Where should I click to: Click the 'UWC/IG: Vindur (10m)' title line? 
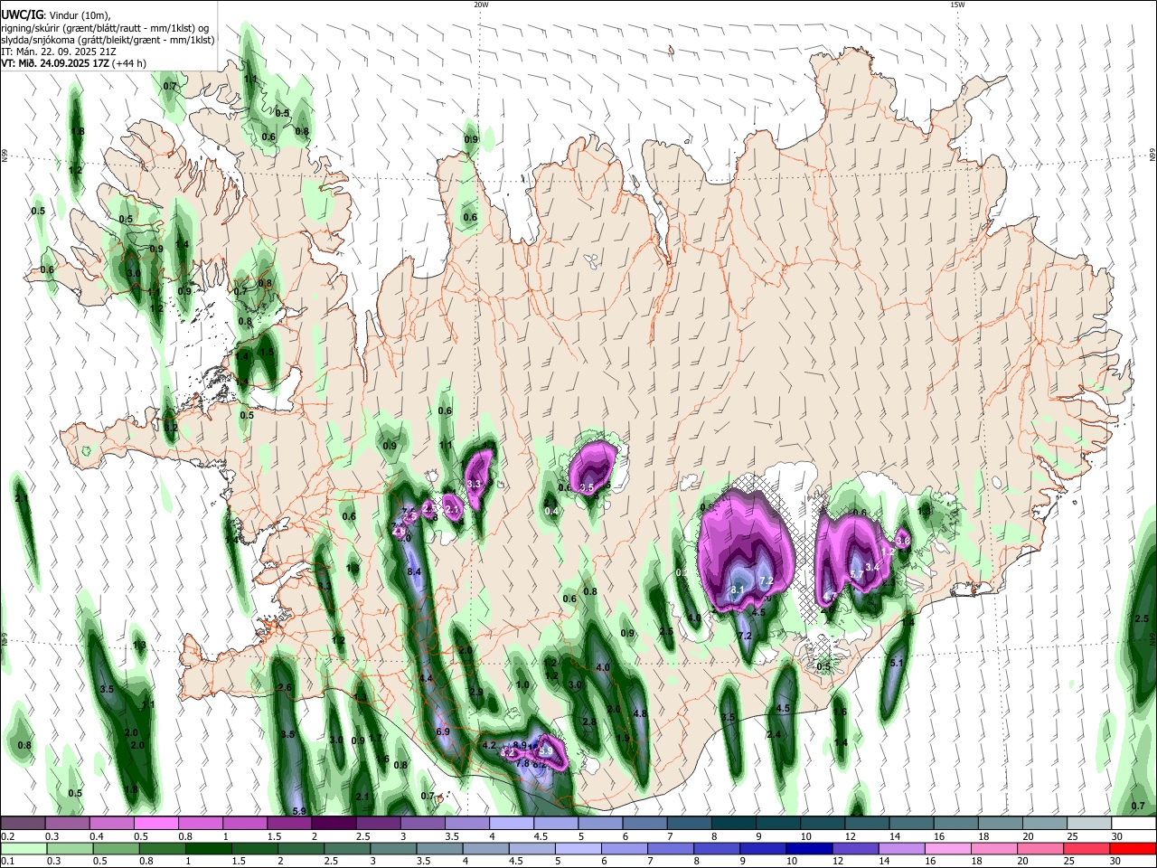(55, 14)
